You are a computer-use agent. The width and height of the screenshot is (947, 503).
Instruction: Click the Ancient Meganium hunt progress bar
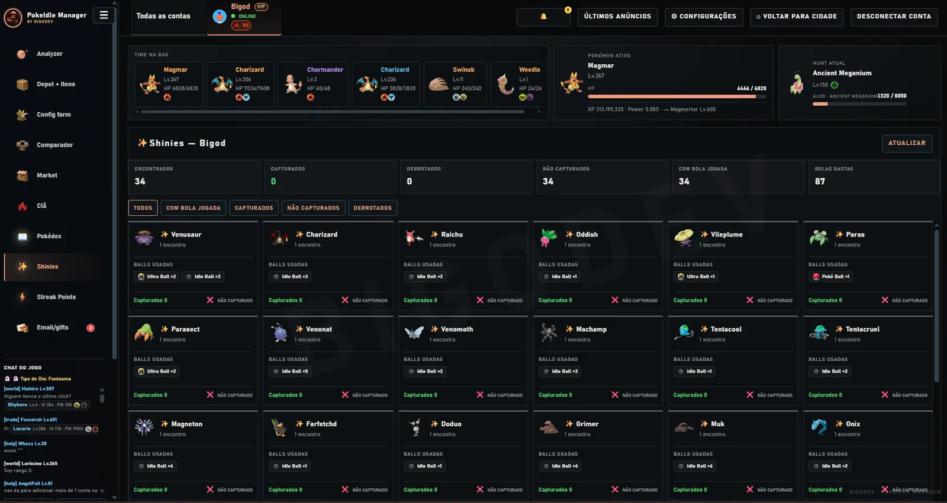pyautogui.click(x=859, y=104)
